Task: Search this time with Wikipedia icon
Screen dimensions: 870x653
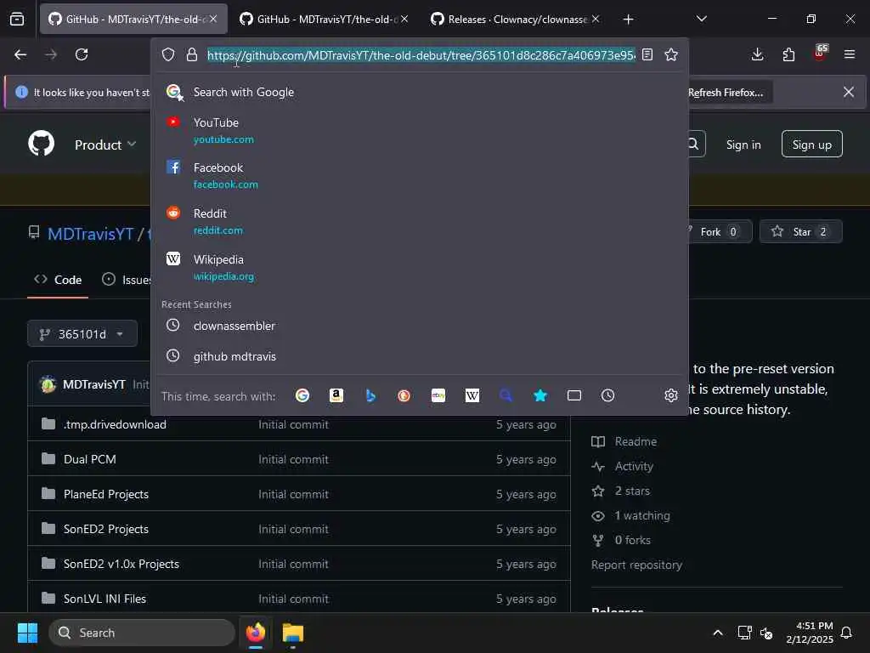Action: (472, 395)
